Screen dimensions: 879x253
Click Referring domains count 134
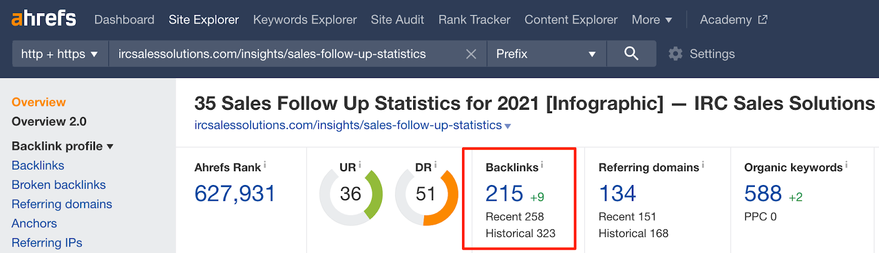[617, 193]
